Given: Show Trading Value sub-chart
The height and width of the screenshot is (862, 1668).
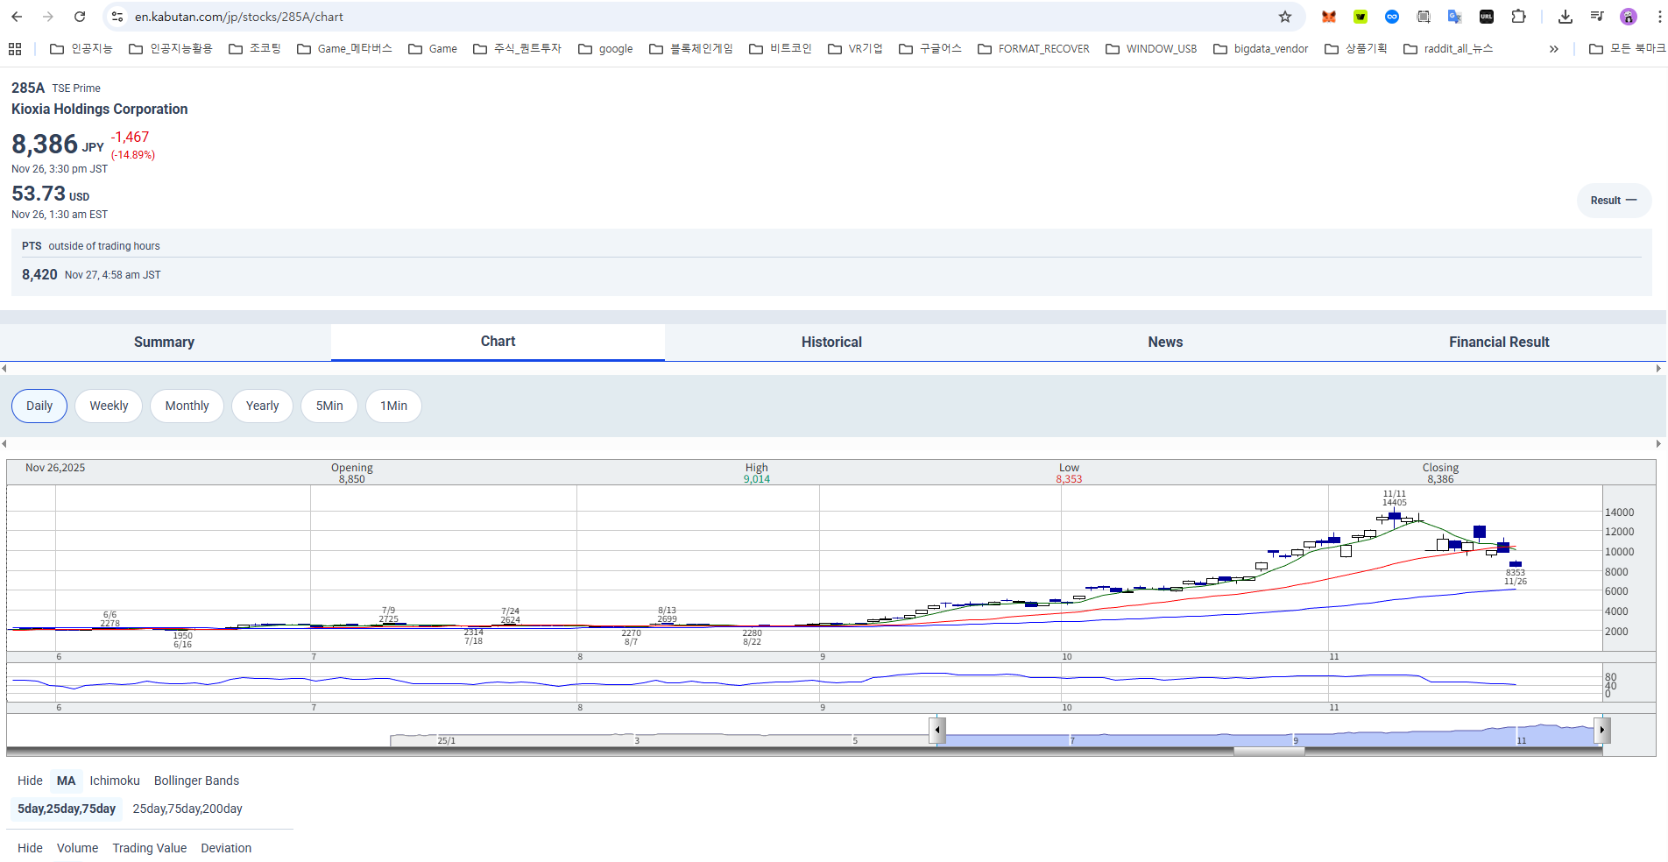Looking at the screenshot, I should click(x=149, y=848).
